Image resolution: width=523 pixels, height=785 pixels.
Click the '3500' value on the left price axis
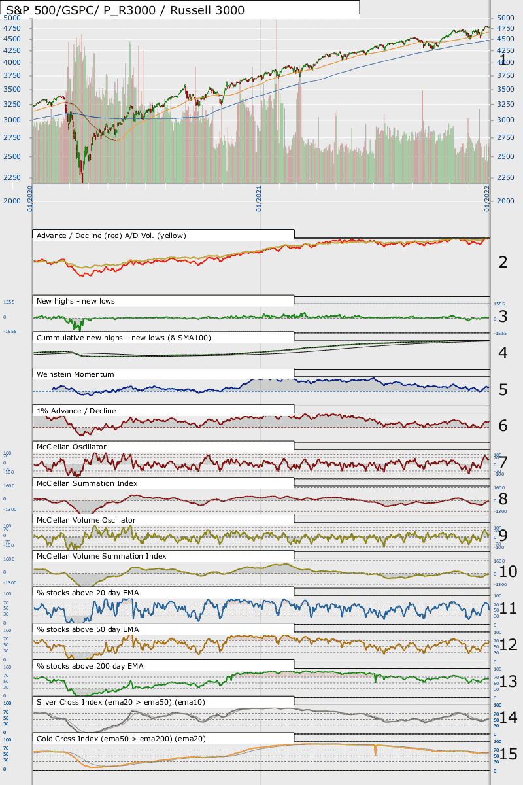point(11,88)
